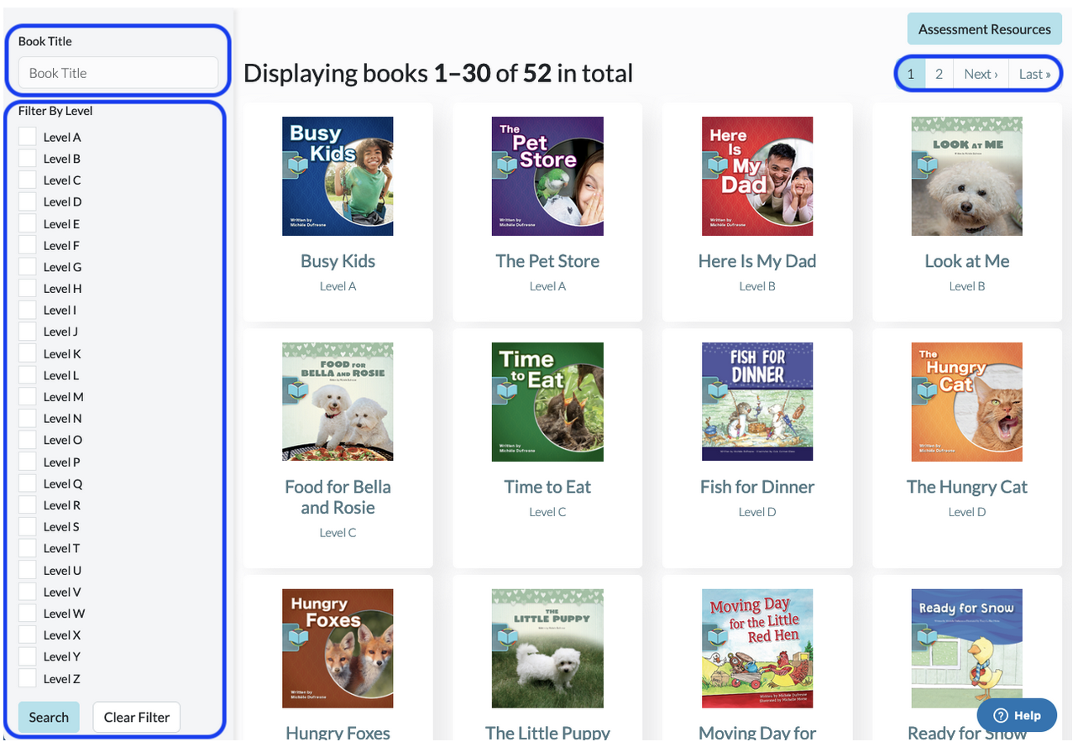Click the Search button

(49, 717)
